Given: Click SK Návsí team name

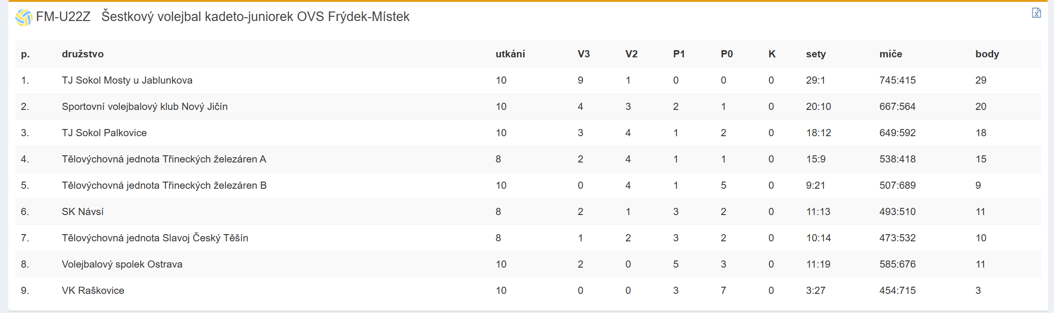Looking at the screenshot, I should pos(82,212).
